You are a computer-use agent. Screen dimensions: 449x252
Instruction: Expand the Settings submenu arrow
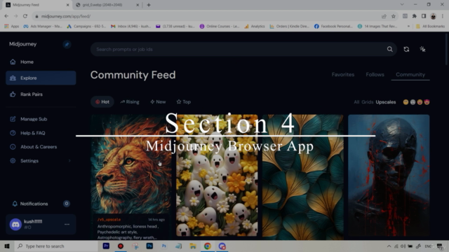[69, 161]
